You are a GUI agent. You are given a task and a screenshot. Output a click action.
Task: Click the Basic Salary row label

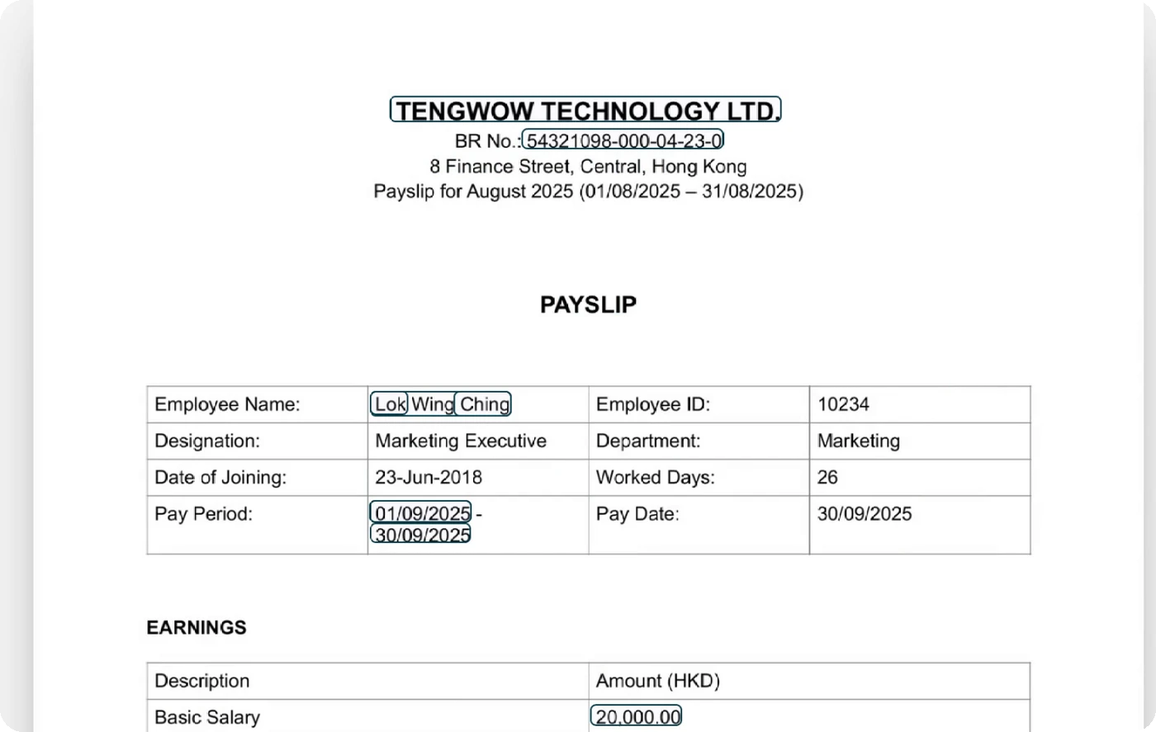click(x=207, y=717)
